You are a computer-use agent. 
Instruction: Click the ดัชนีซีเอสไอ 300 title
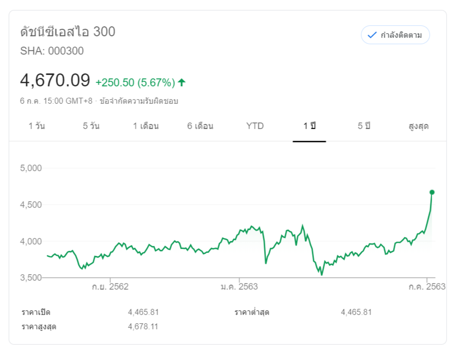coord(68,32)
